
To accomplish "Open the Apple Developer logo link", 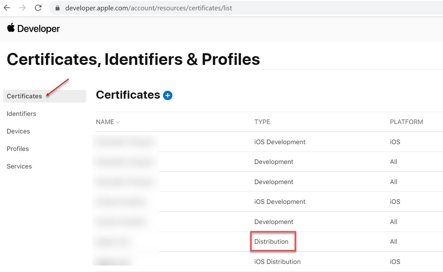I will [x=33, y=29].
